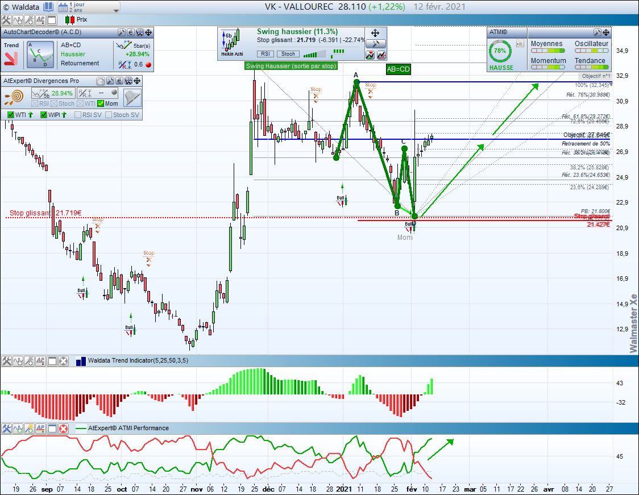This screenshot has height=495, width=639.
Task: Click the red-triangle chart icon in swing panel
Action: pos(370,55)
